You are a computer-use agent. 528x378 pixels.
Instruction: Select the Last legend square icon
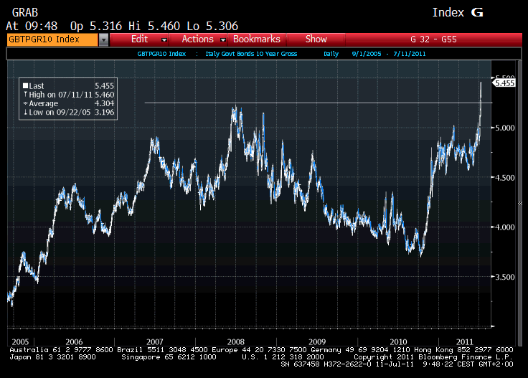[x=25, y=86]
